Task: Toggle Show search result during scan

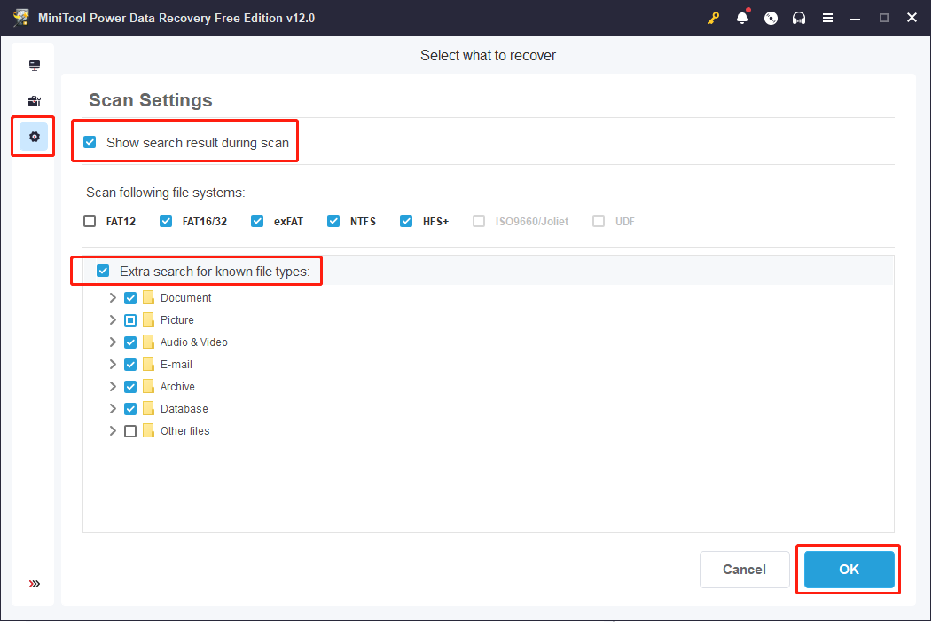Action: pos(90,142)
